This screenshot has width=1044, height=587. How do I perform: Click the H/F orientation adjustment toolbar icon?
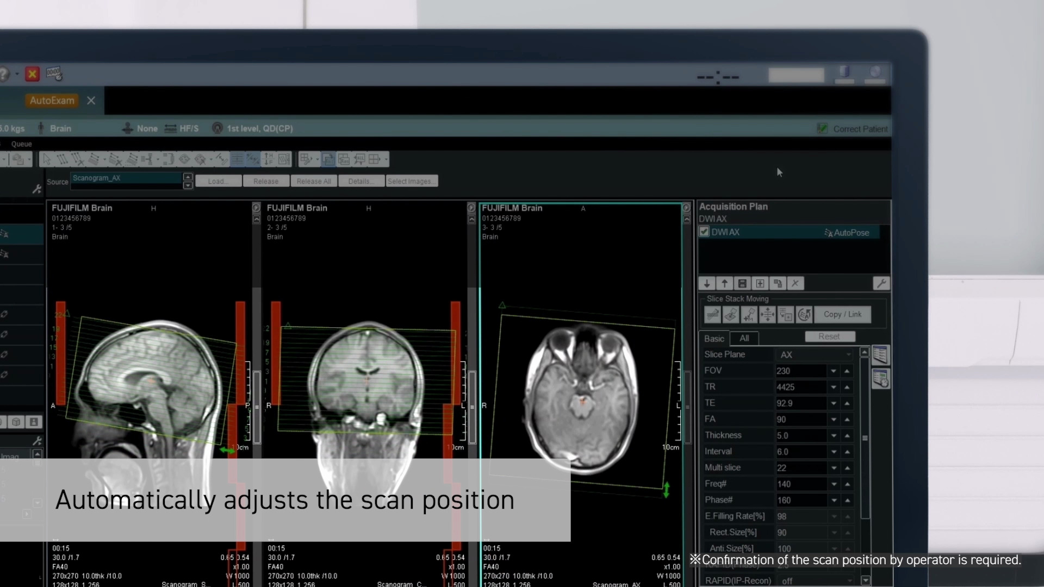268,159
